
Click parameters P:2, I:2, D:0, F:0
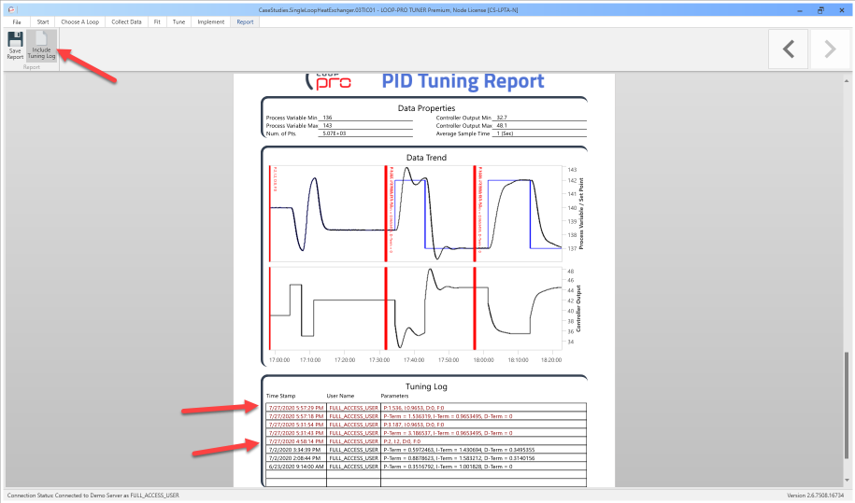point(402,441)
